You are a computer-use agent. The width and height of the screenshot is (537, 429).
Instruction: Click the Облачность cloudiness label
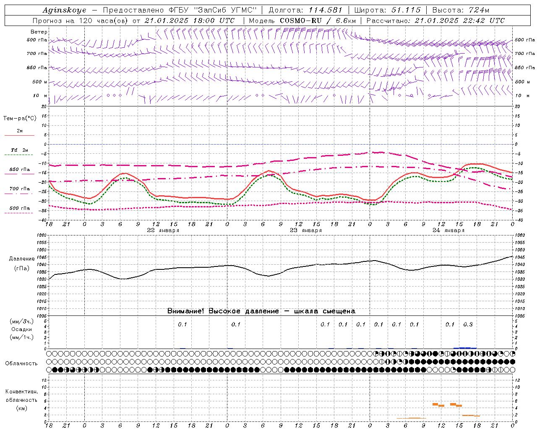tap(21, 364)
